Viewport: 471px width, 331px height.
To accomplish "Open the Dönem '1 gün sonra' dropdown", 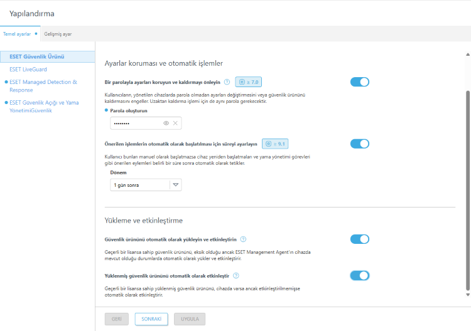I will click(146, 185).
